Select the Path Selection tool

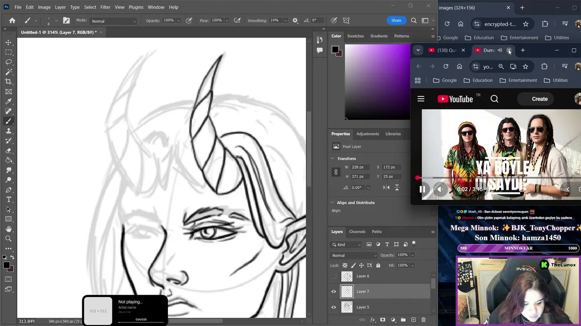(9, 210)
